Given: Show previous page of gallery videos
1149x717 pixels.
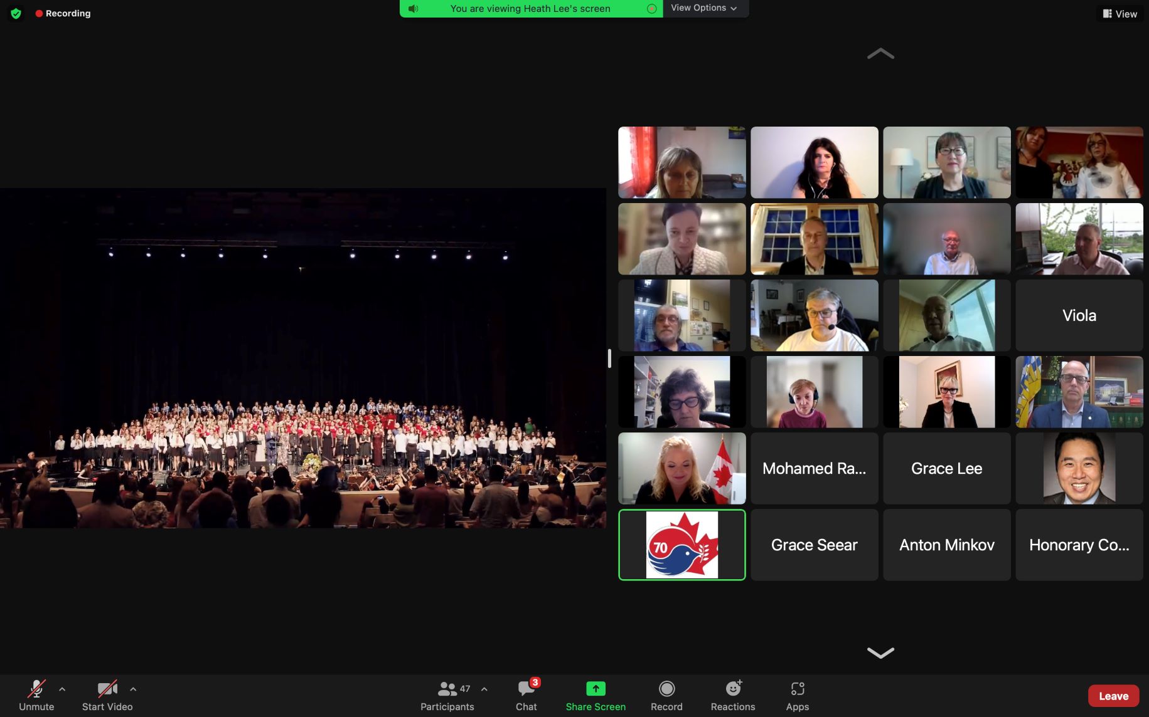Looking at the screenshot, I should pos(880,54).
